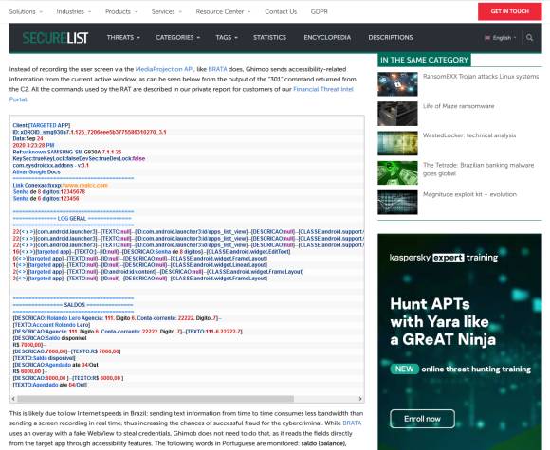Screen dimensions: 550x450
Task: Click the 'Senha de 8 digitos:12345678' line
Action: point(49,191)
